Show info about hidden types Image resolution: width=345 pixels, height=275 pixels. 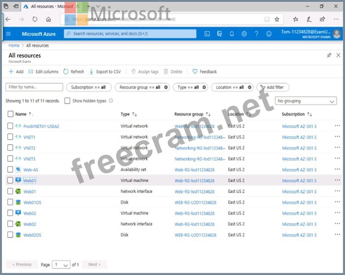(x=111, y=101)
